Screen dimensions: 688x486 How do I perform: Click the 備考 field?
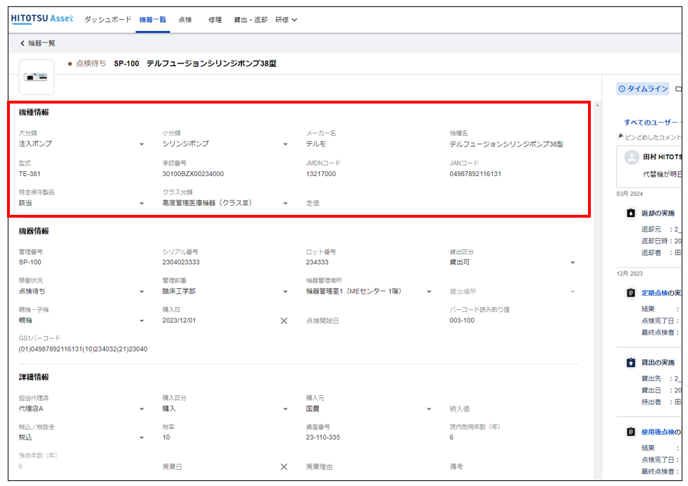click(513, 467)
